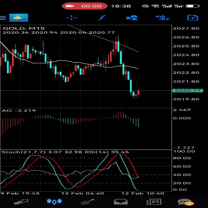Open the chart objects shapes tool
Screen dimensions: 208x208
click(132, 18)
